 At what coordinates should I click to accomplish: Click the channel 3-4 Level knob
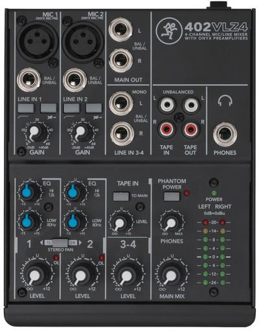(127, 275)
